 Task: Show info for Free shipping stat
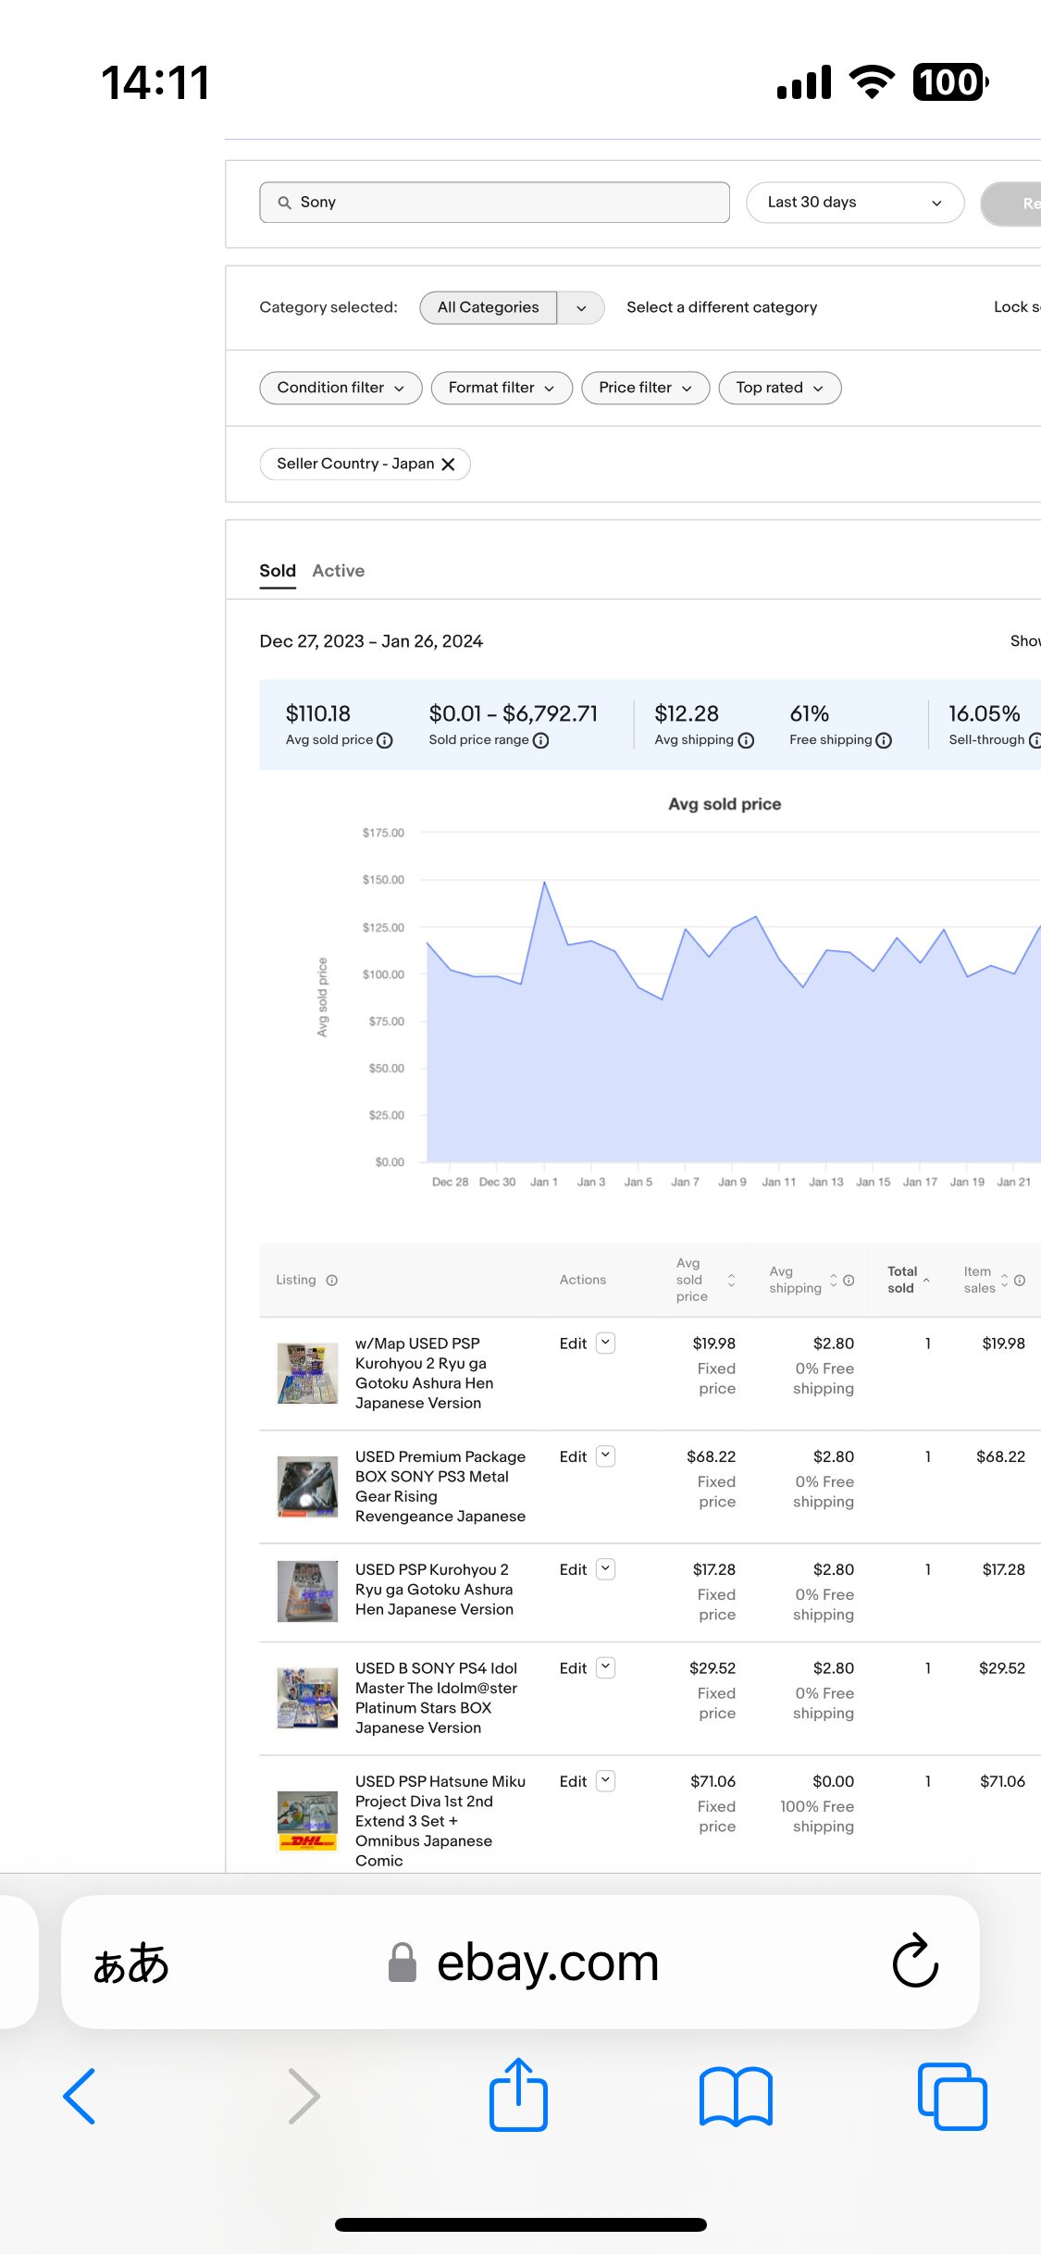[884, 740]
